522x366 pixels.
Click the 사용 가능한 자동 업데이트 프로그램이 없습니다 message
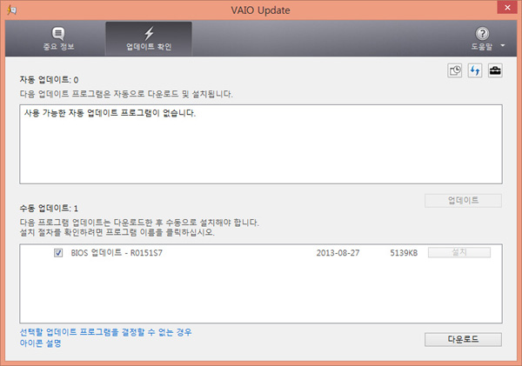[110, 113]
